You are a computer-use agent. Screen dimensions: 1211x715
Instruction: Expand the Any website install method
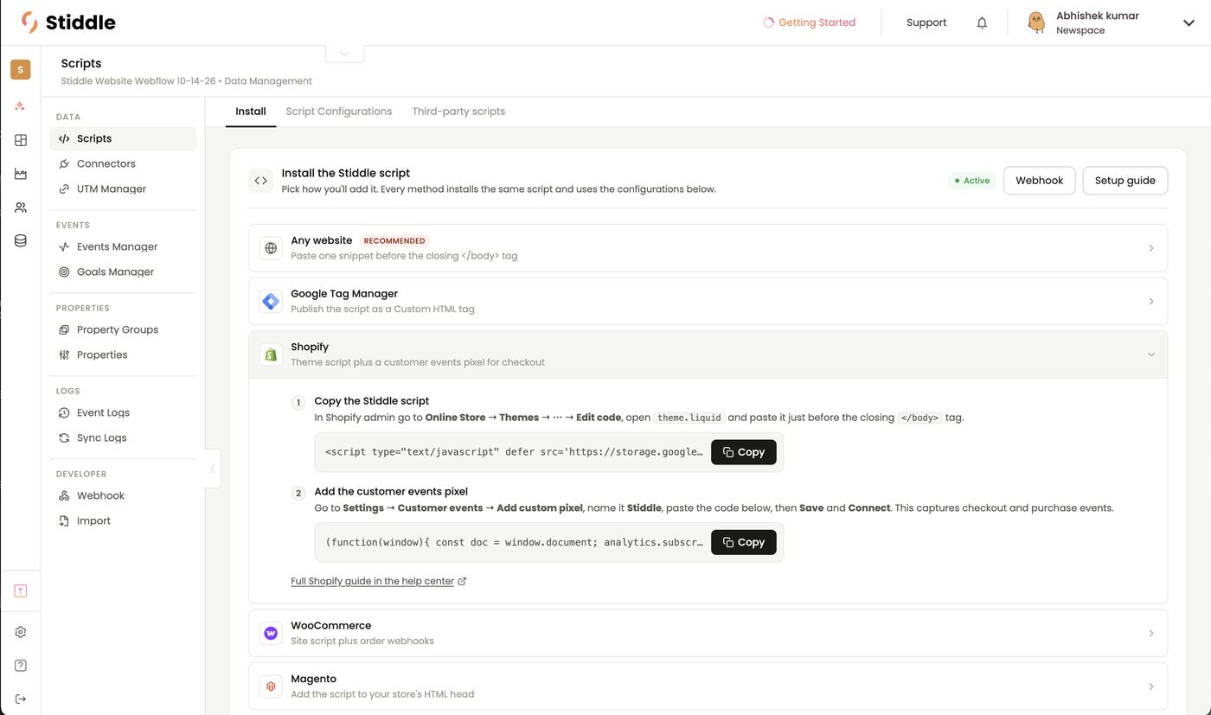pyautogui.click(x=708, y=248)
